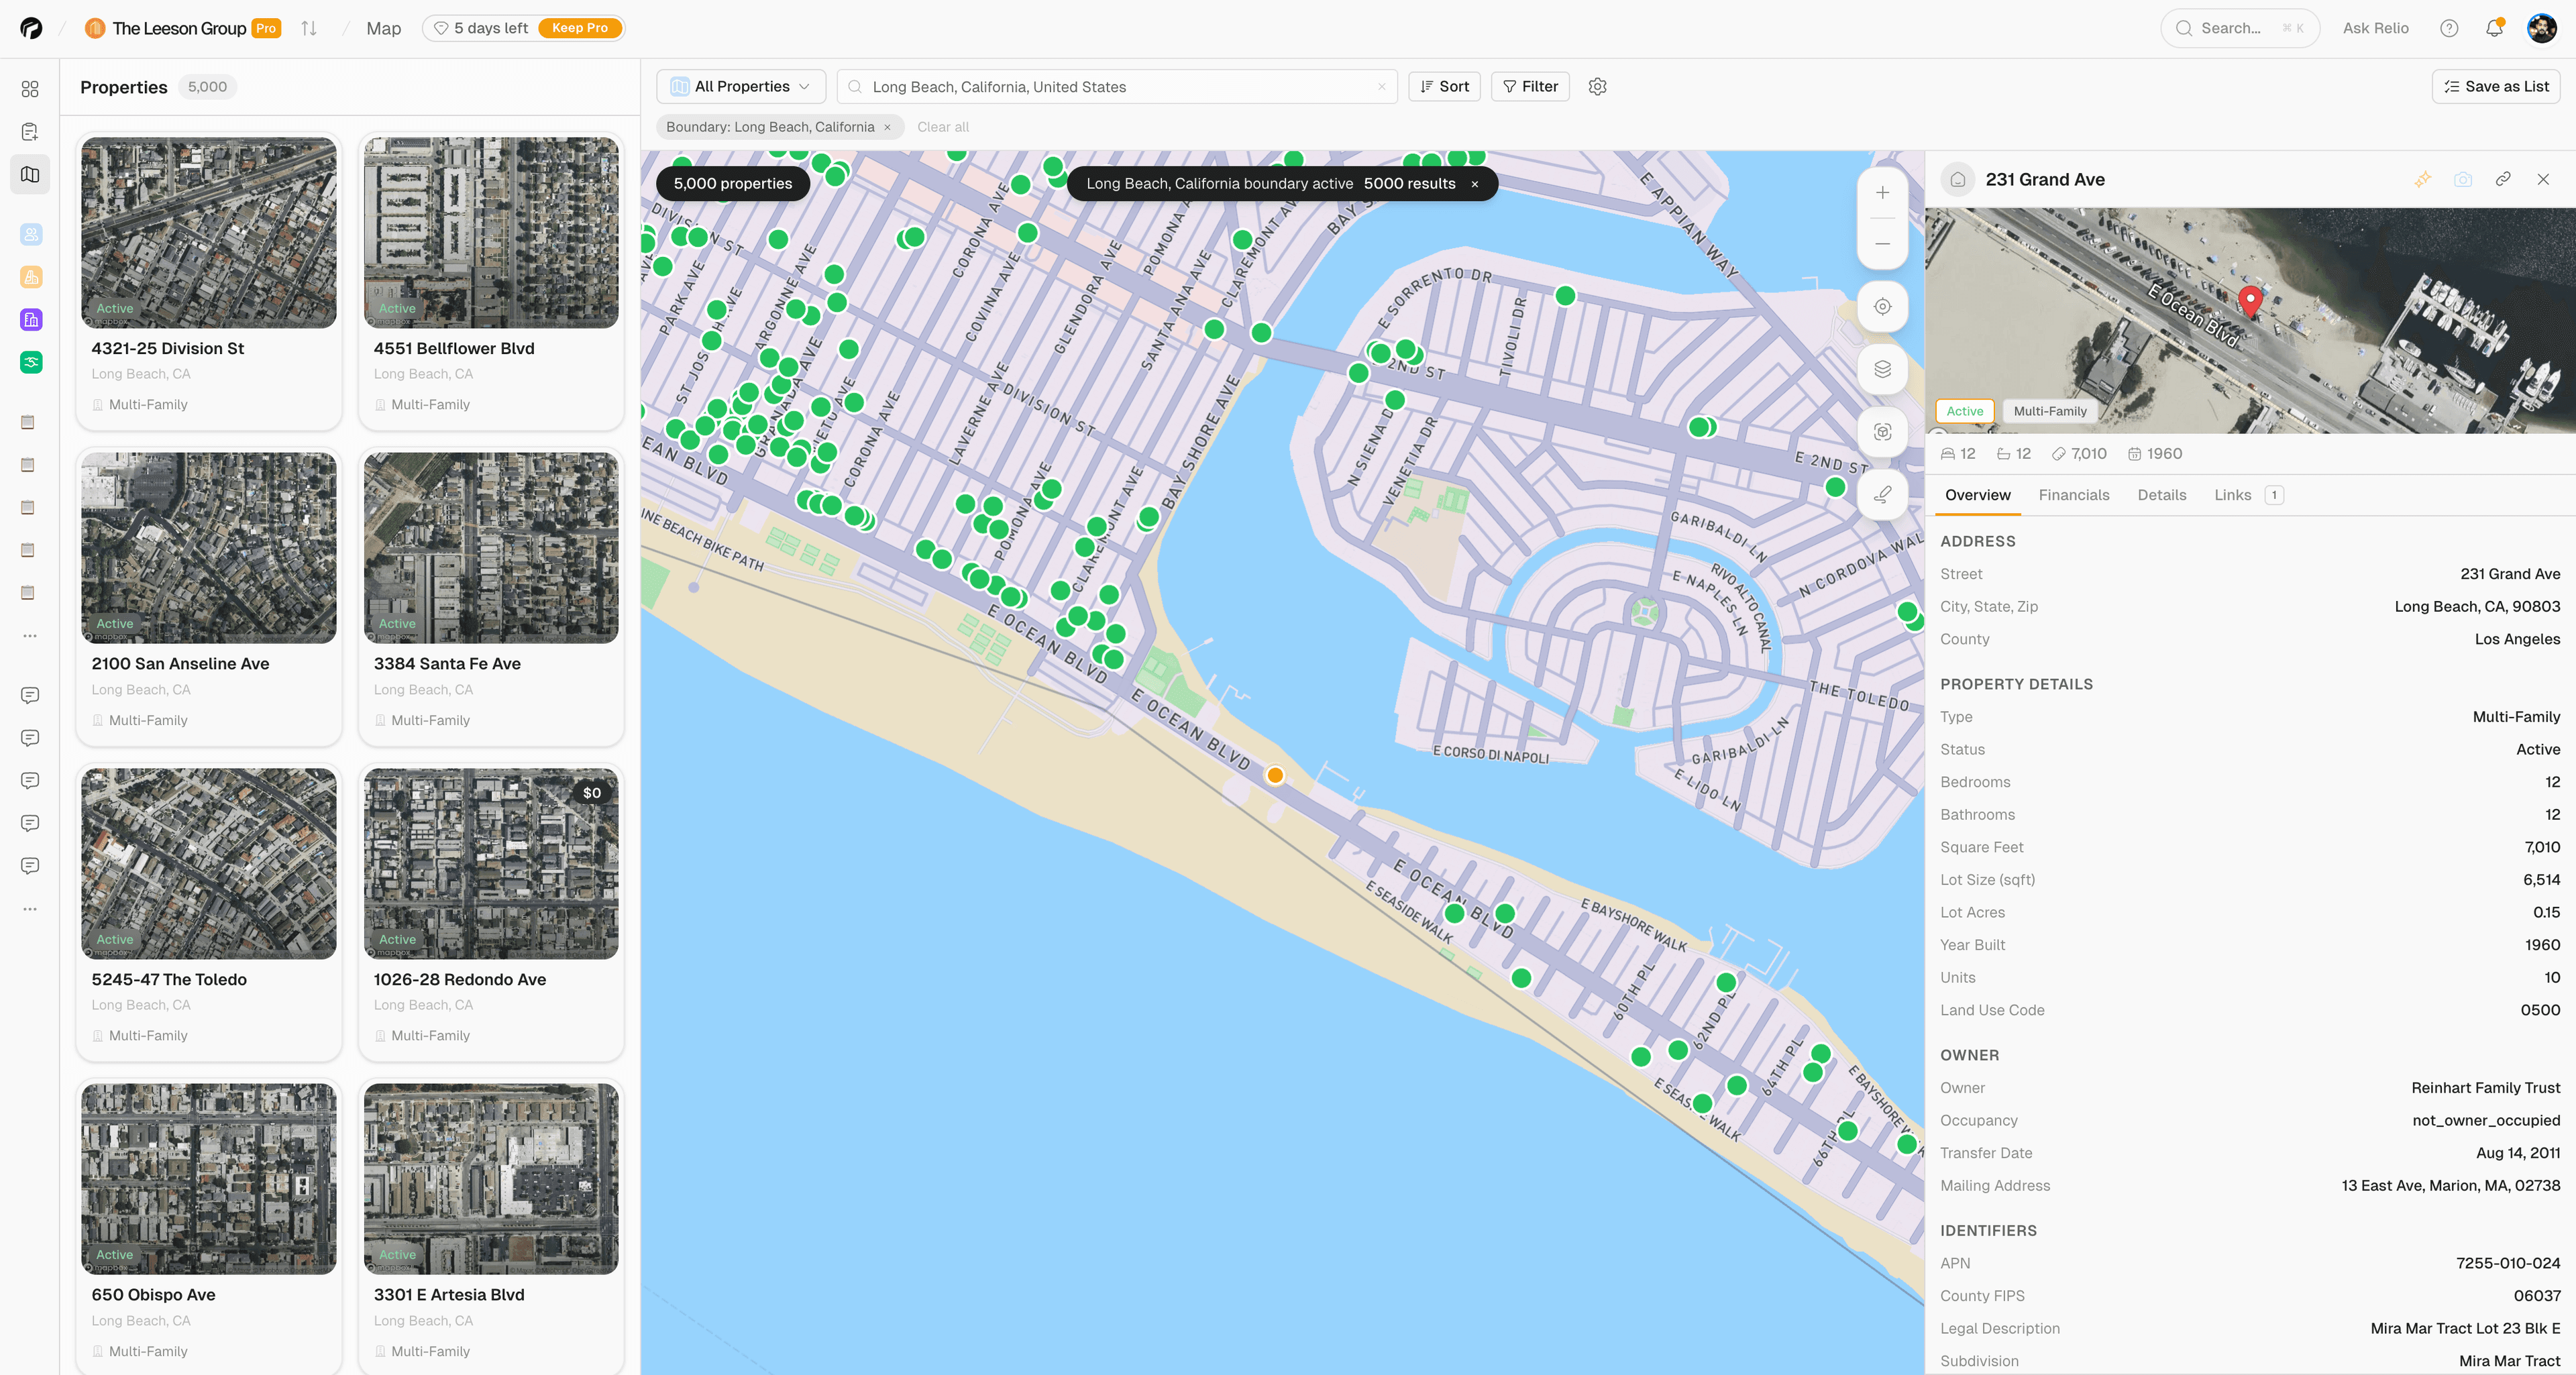Open the Links tab in the property panel

pyautogui.click(x=2231, y=494)
